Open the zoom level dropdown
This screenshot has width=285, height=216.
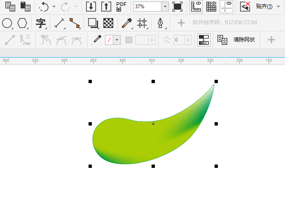pyautogui.click(x=165, y=7)
